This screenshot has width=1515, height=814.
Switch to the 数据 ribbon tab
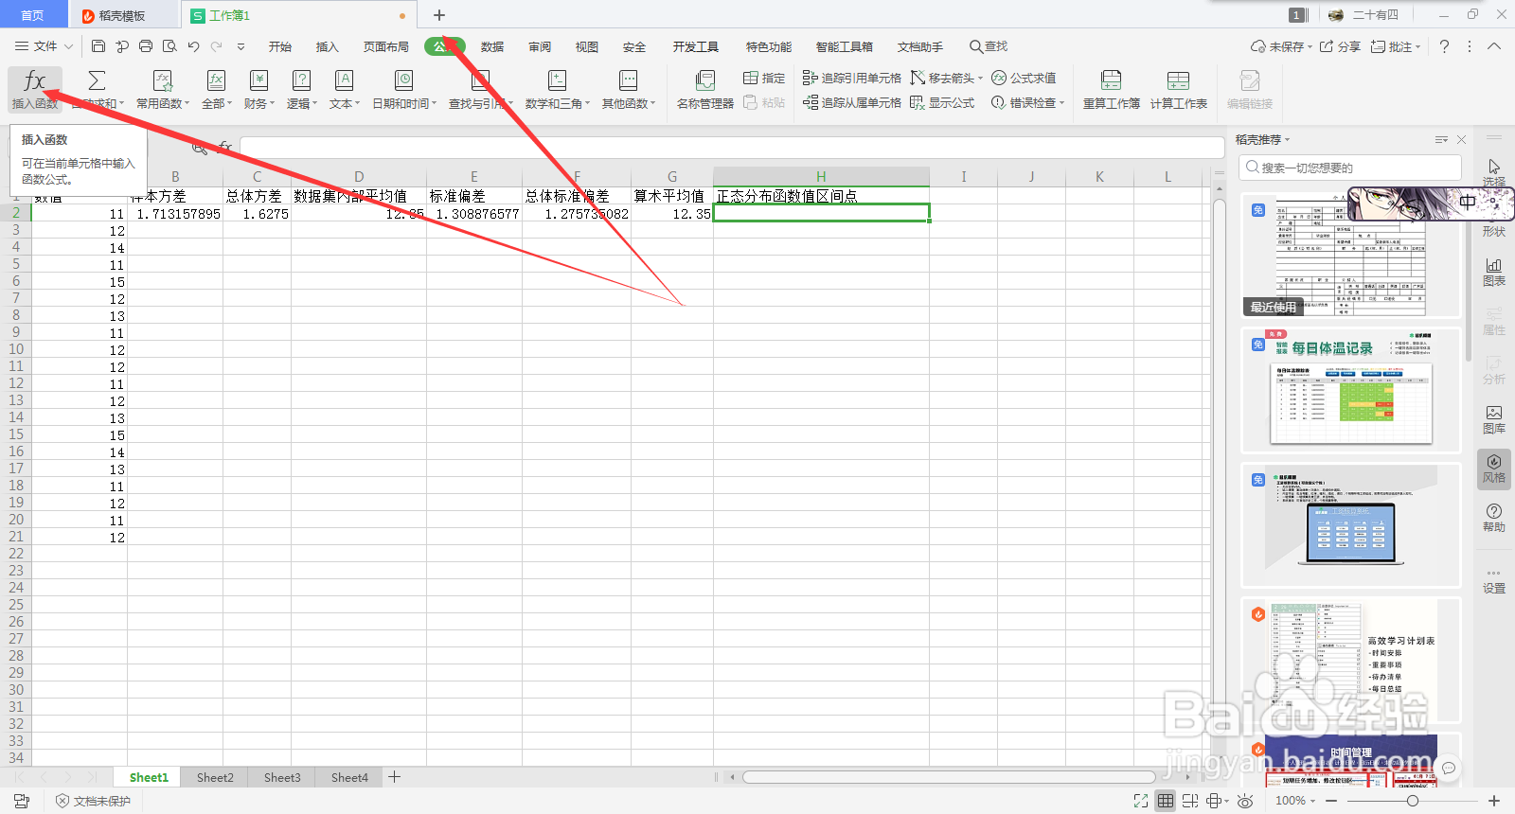[492, 46]
